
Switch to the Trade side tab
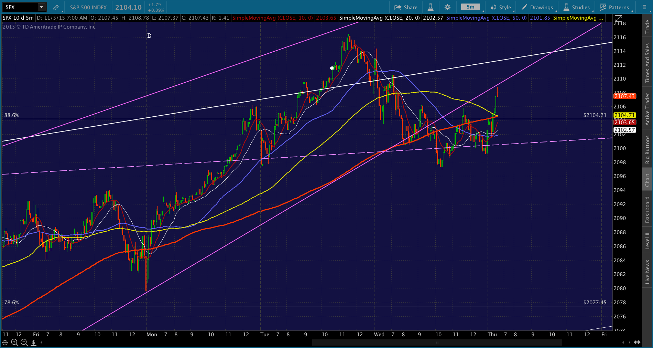point(647,27)
